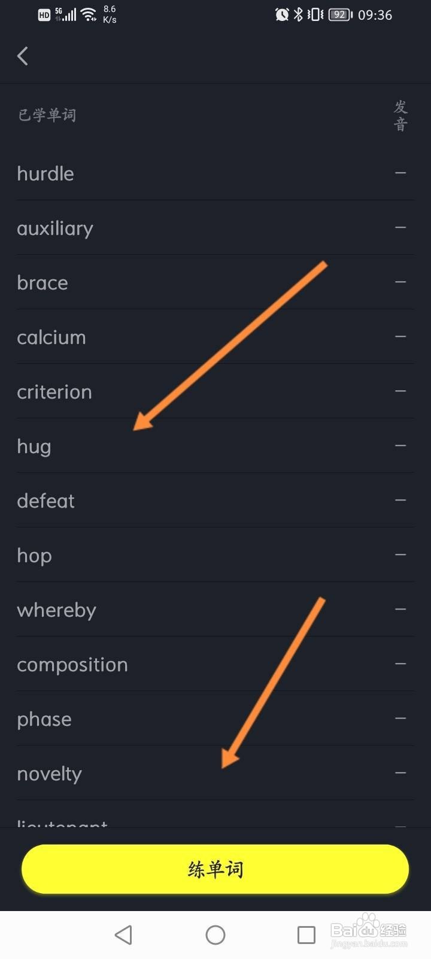Select the word calcium
The width and height of the screenshot is (431, 959).
(51, 337)
